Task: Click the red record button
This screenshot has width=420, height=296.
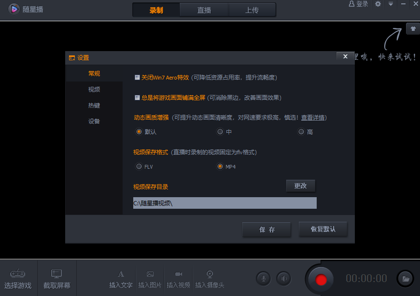Action: point(321,280)
